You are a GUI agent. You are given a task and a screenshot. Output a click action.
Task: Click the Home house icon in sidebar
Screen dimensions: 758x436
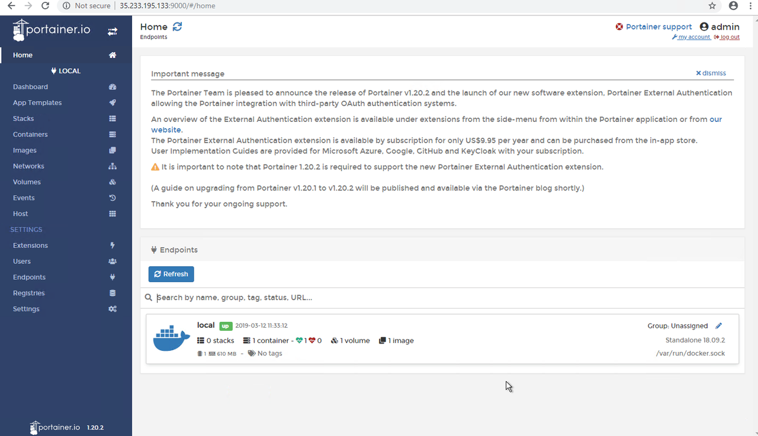pos(113,55)
